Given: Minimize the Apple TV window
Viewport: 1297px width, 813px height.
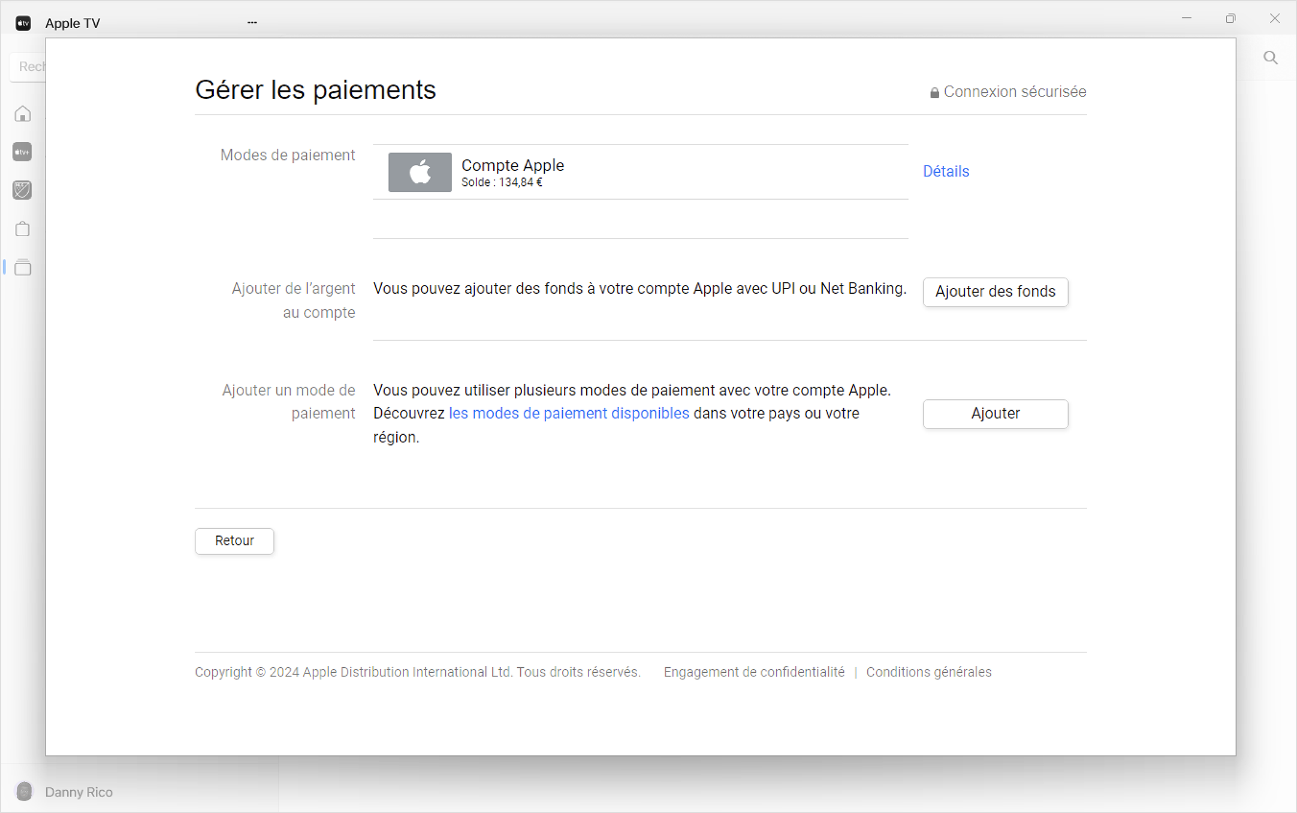Looking at the screenshot, I should (x=1186, y=19).
